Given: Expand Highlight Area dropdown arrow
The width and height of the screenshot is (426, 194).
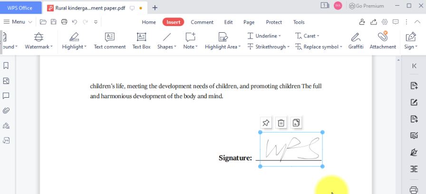Looking at the screenshot, I should coord(239,46).
